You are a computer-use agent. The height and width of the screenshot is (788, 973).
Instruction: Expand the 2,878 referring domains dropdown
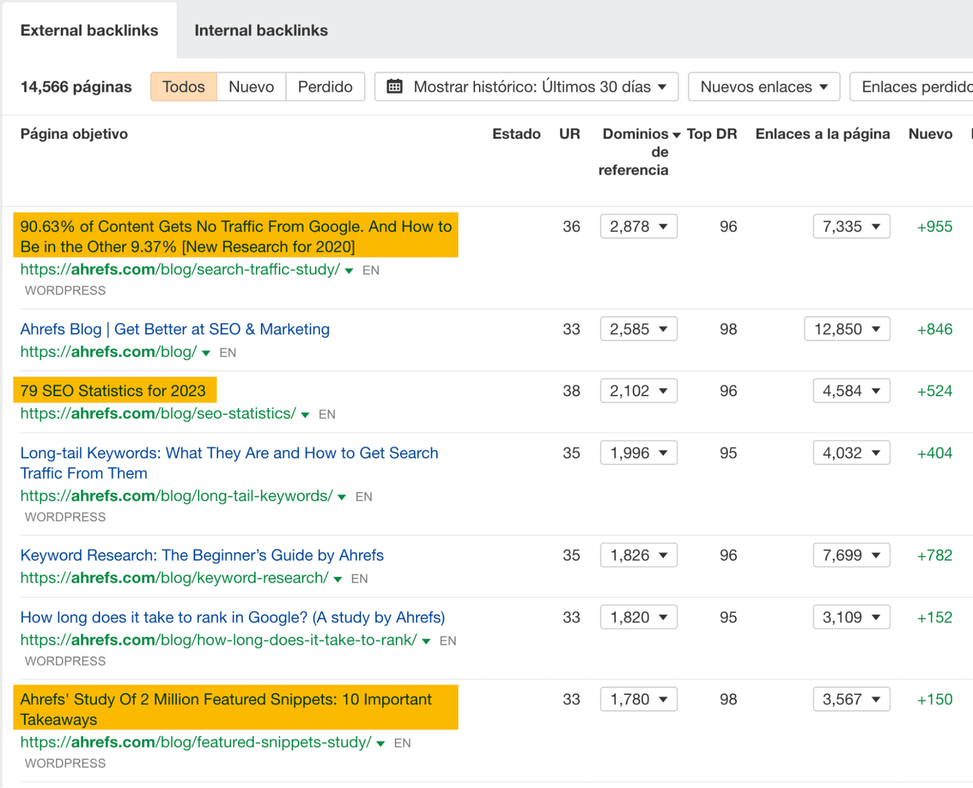pos(638,226)
